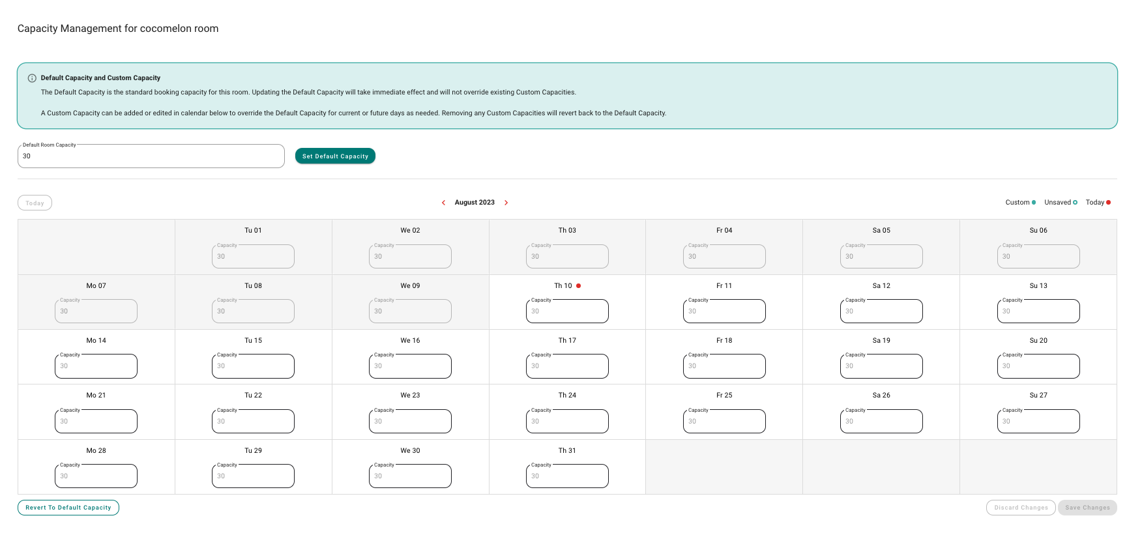Click the info icon in banner
Screen dimensions: 1127x535
[32, 78]
